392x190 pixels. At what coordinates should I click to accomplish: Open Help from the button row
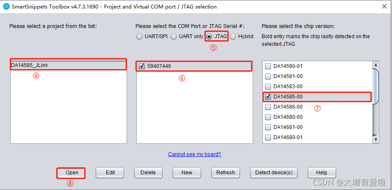tap(321, 173)
